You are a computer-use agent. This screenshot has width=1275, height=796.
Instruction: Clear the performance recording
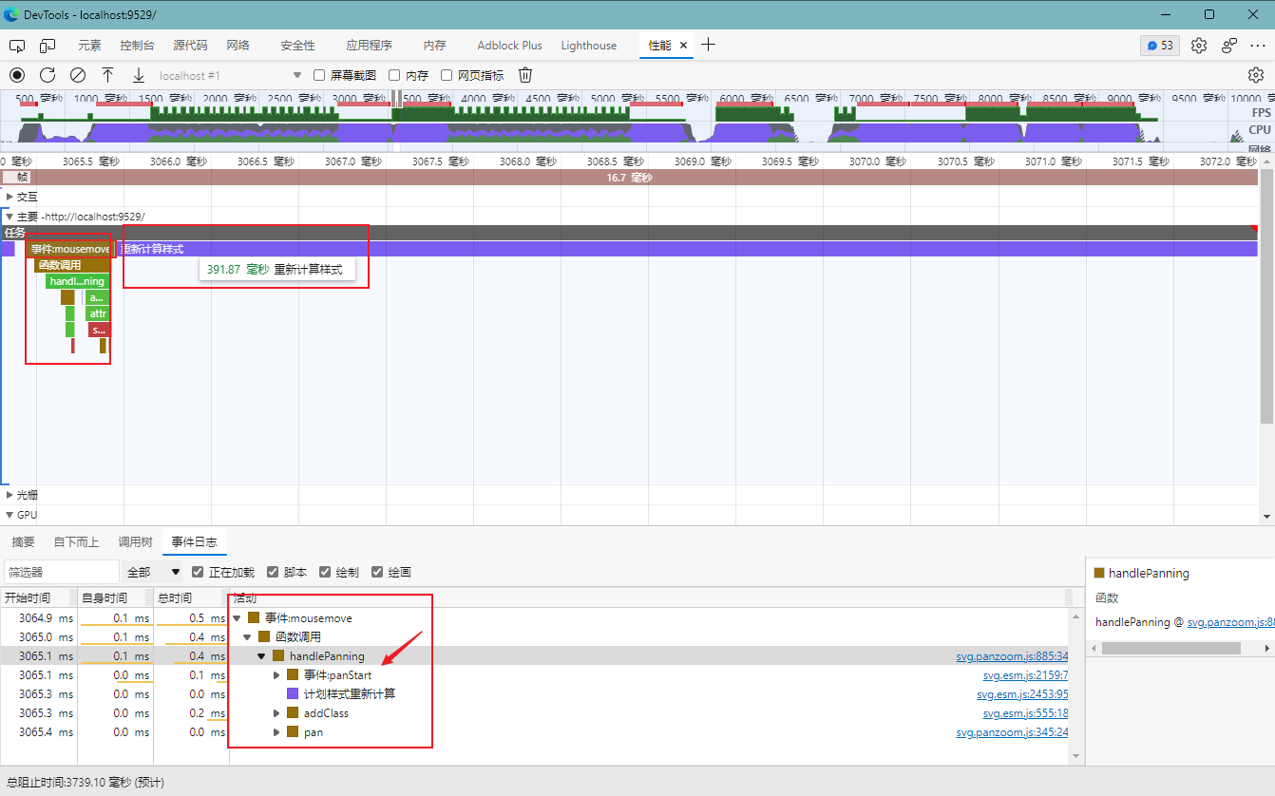point(78,75)
